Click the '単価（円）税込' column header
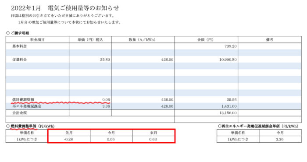This screenshot has width=307, height=162. [x=90, y=40]
